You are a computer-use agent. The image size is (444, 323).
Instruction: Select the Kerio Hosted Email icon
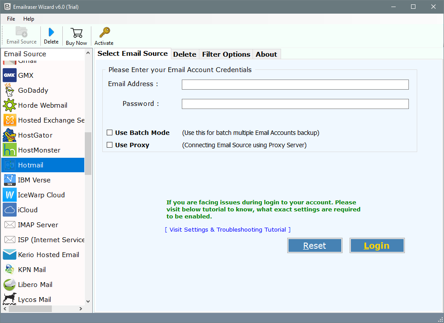tap(10, 255)
